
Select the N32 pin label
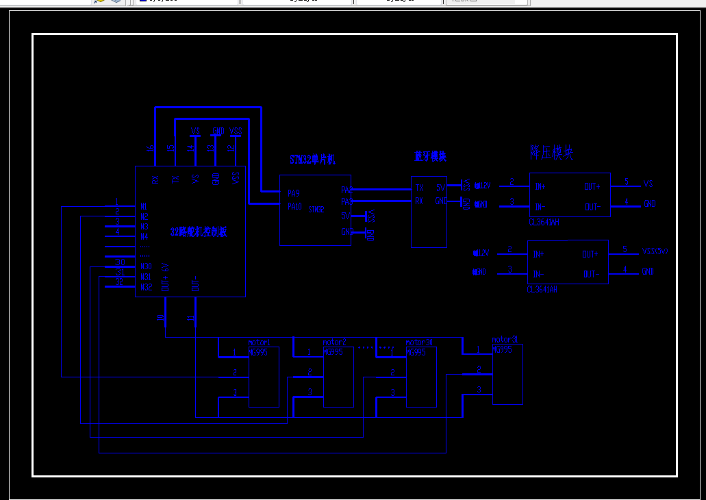tap(147, 287)
